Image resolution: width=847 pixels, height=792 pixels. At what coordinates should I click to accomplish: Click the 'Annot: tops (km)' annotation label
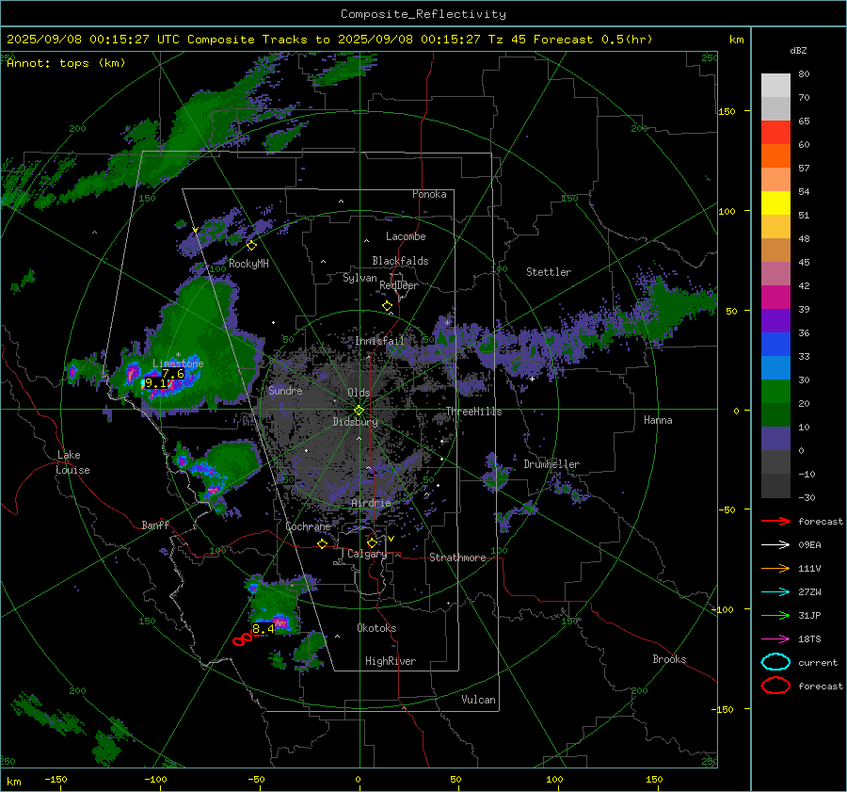[x=66, y=63]
